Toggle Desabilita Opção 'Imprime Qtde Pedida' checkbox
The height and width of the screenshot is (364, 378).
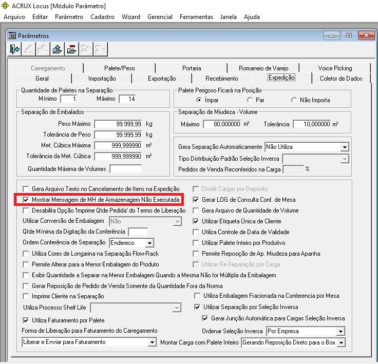pyautogui.click(x=26, y=210)
